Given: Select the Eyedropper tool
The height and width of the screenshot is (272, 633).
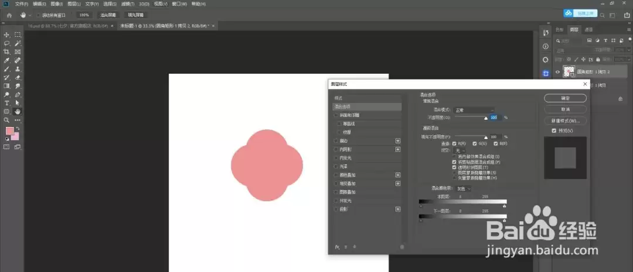Looking at the screenshot, I should tap(7, 60).
